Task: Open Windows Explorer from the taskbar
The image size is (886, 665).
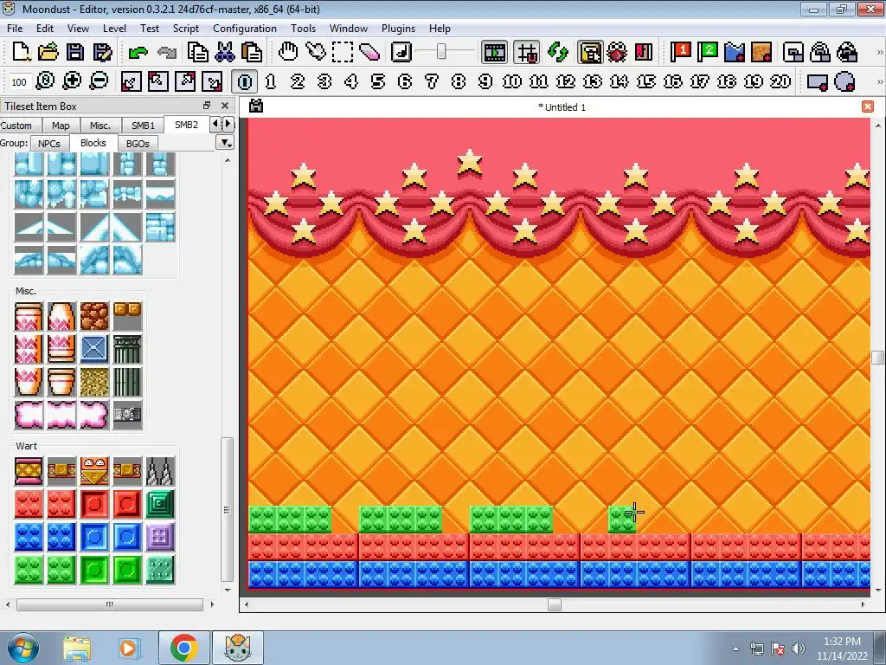Action: click(x=77, y=648)
